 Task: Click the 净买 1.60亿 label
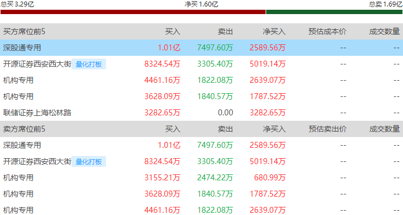[x=201, y=4]
